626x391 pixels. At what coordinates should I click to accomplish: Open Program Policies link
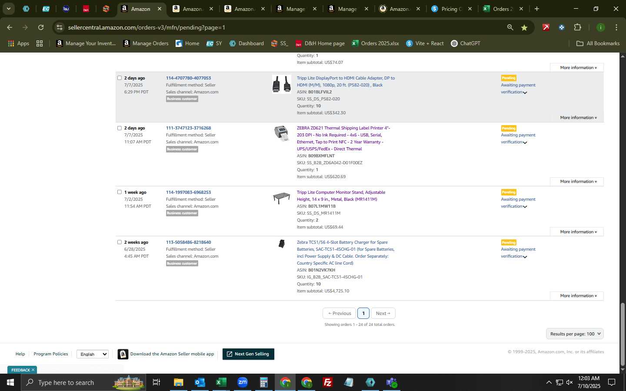point(51,354)
